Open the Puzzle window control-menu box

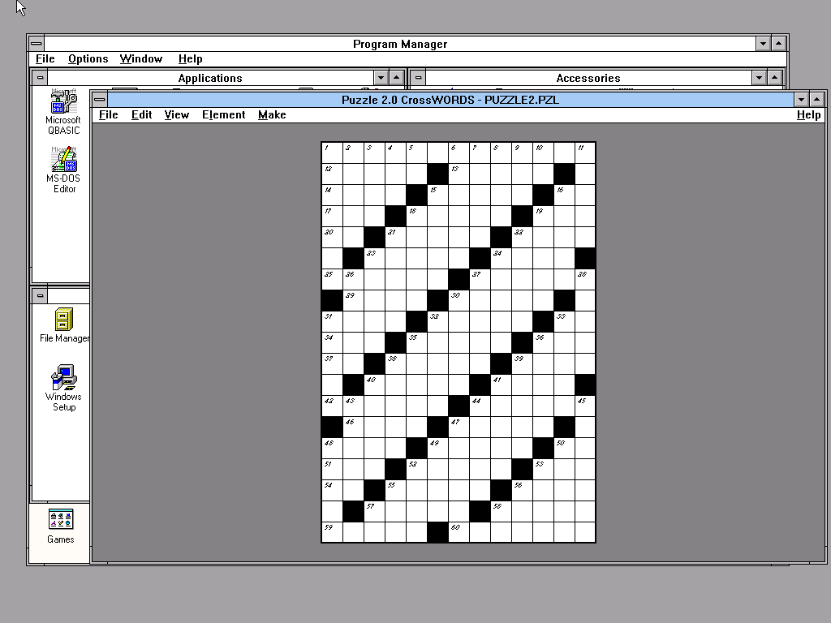pos(100,100)
